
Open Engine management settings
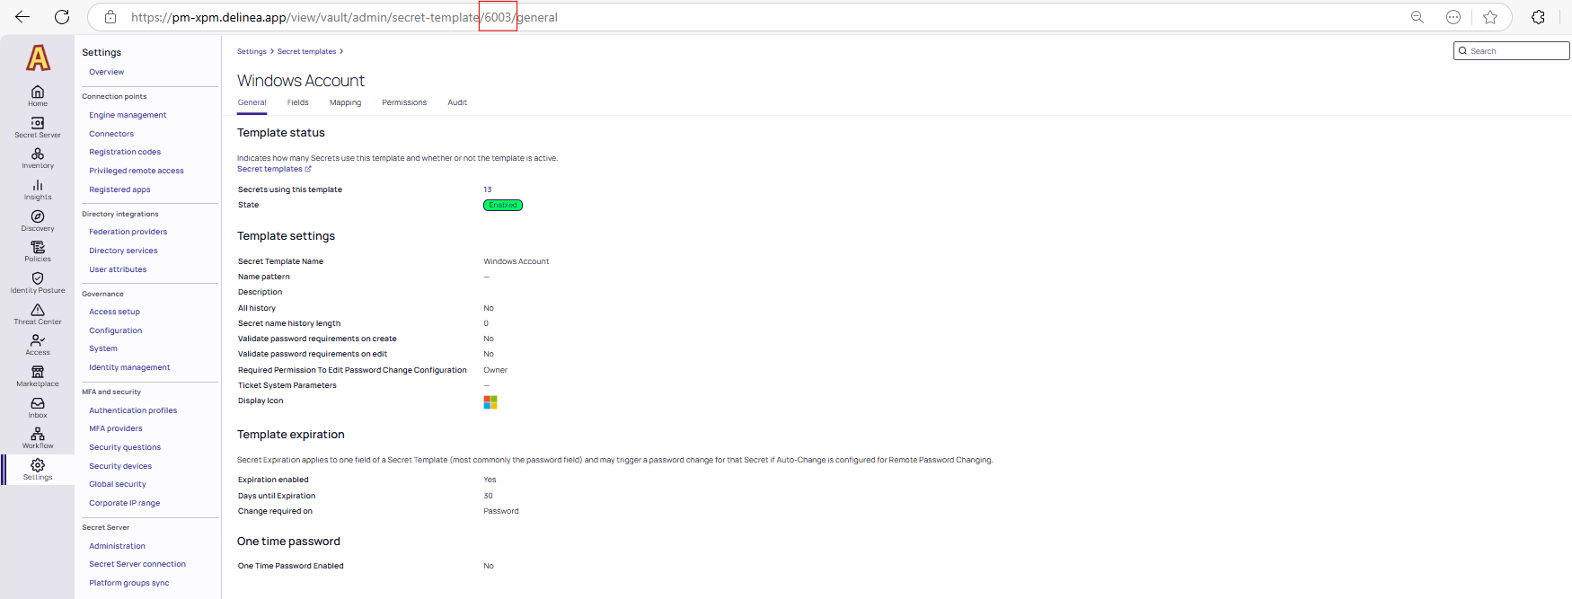click(x=128, y=115)
